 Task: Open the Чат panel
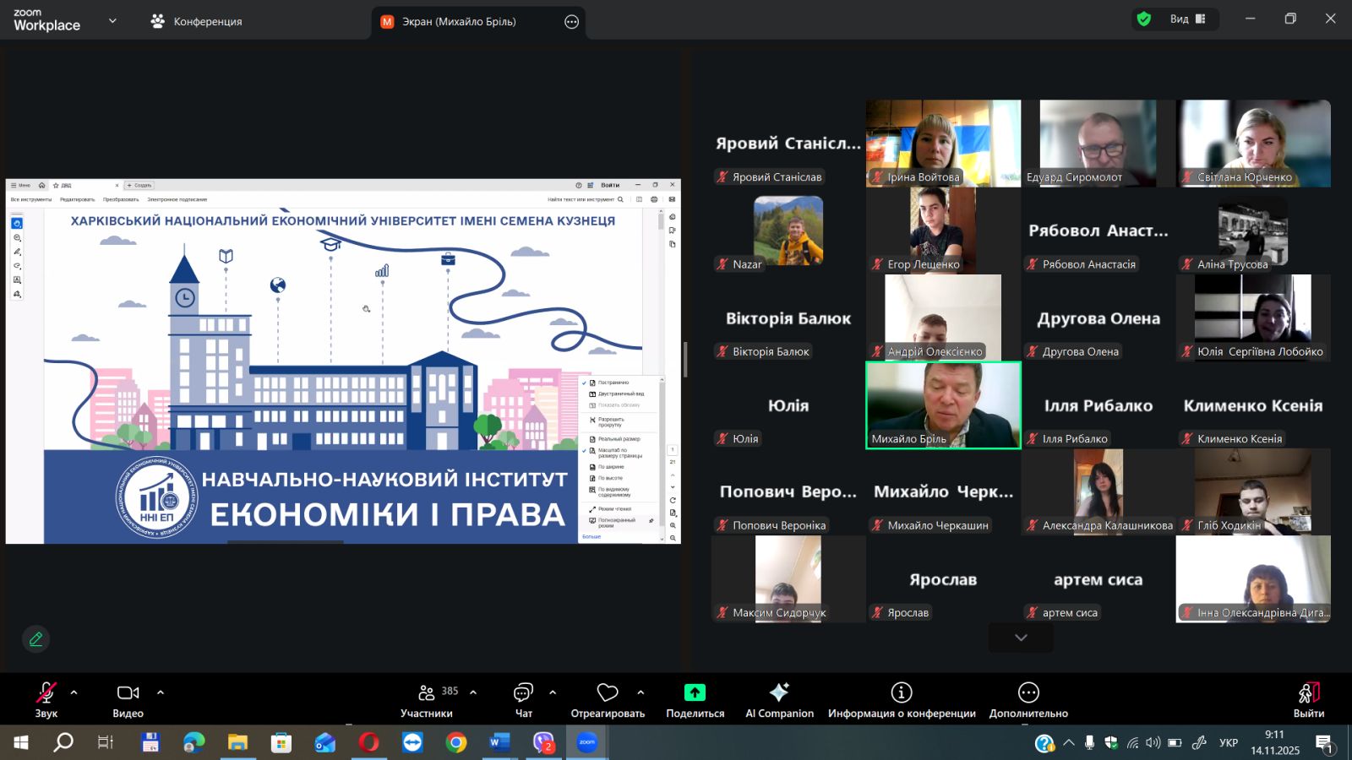tap(523, 699)
